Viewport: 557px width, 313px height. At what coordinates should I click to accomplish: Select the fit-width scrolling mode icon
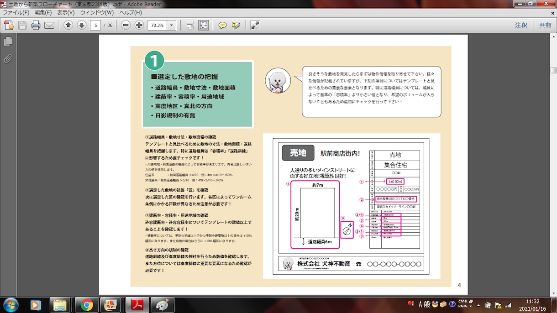pyautogui.click(x=190, y=25)
